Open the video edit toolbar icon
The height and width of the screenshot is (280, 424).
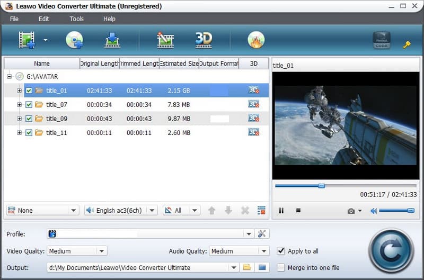tap(165, 40)
